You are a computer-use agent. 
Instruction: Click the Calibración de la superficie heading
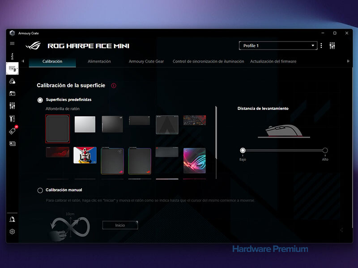pos(71,85)
